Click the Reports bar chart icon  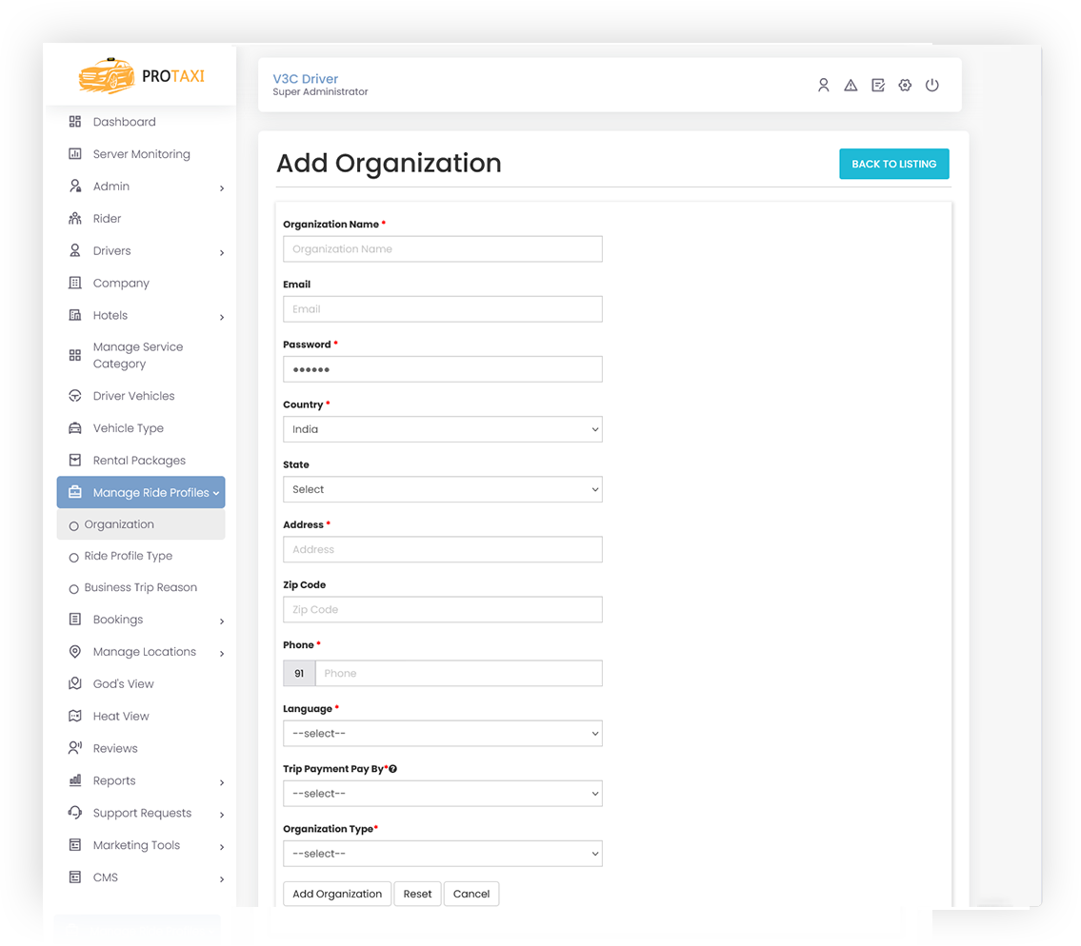(x=75, y=780)
